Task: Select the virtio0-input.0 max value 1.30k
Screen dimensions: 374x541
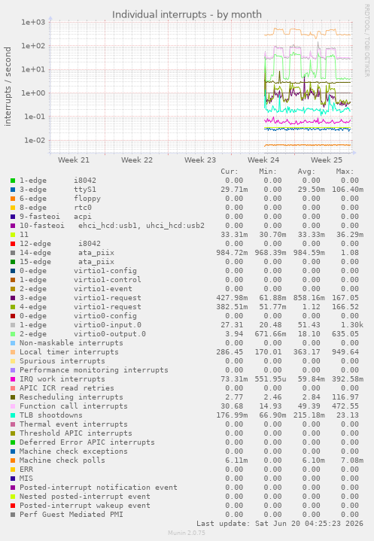Action: click(352, 325)
